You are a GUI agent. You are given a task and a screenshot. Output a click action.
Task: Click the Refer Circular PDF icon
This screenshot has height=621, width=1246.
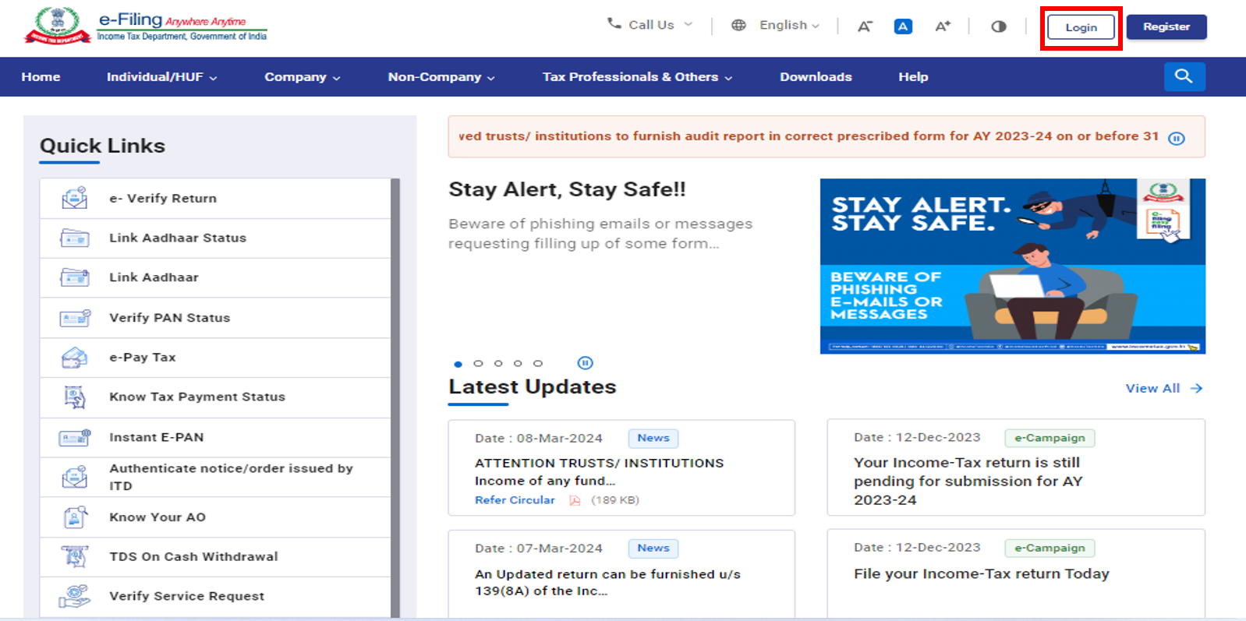point(575,500)
